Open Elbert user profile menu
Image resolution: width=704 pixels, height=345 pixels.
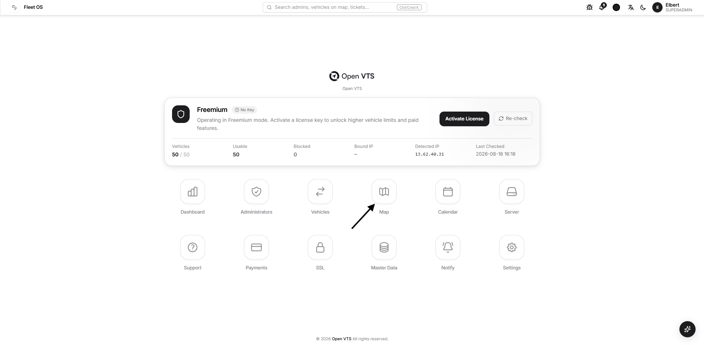pos(672,7)
